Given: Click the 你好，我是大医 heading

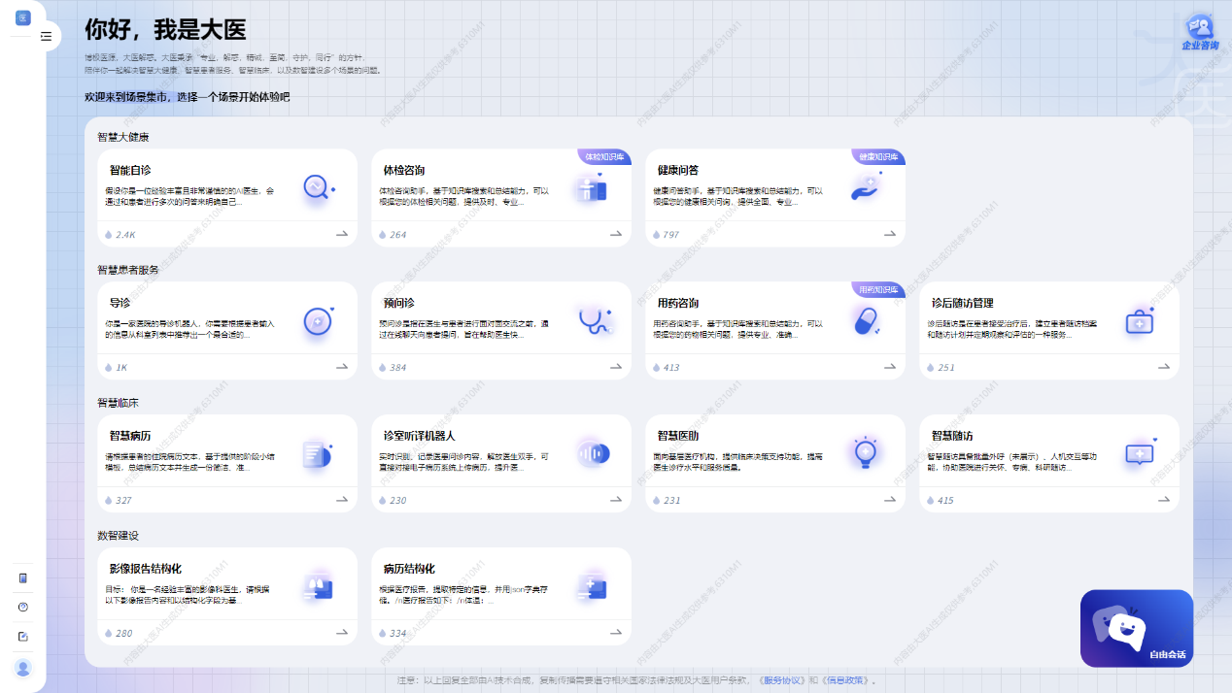Looking at the screenshot, I should click(165, 29).
